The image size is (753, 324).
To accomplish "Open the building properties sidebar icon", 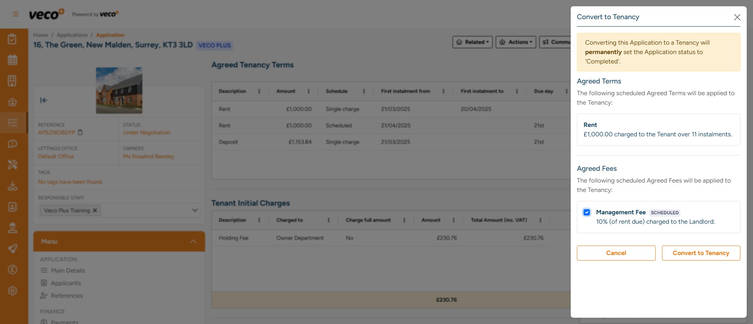I will pyautogui.click(x=13, y=81).
